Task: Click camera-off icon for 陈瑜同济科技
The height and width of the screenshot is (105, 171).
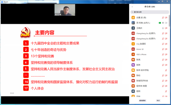Action: 166,81
